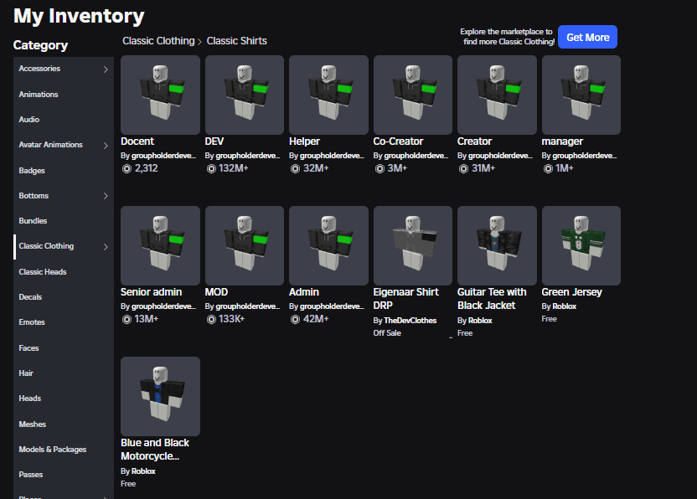Click the 'Off Sale' status text
This screenshot has width=697, height=499.
point(387,333)
